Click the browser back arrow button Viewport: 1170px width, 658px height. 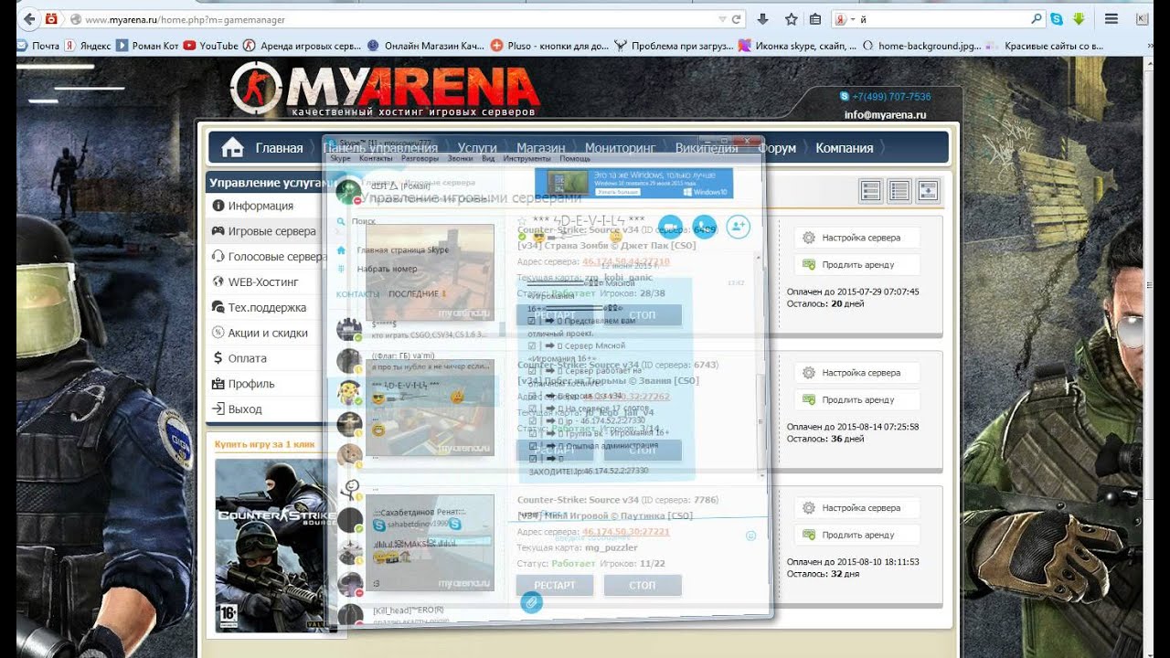[29, 18]
